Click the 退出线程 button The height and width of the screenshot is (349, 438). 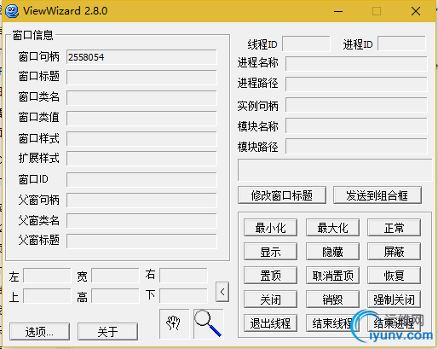click(x=270, y=323)
